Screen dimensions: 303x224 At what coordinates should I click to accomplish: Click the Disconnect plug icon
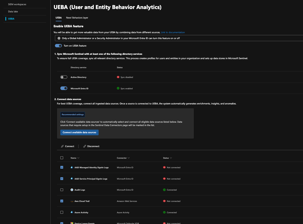point(85,146)
